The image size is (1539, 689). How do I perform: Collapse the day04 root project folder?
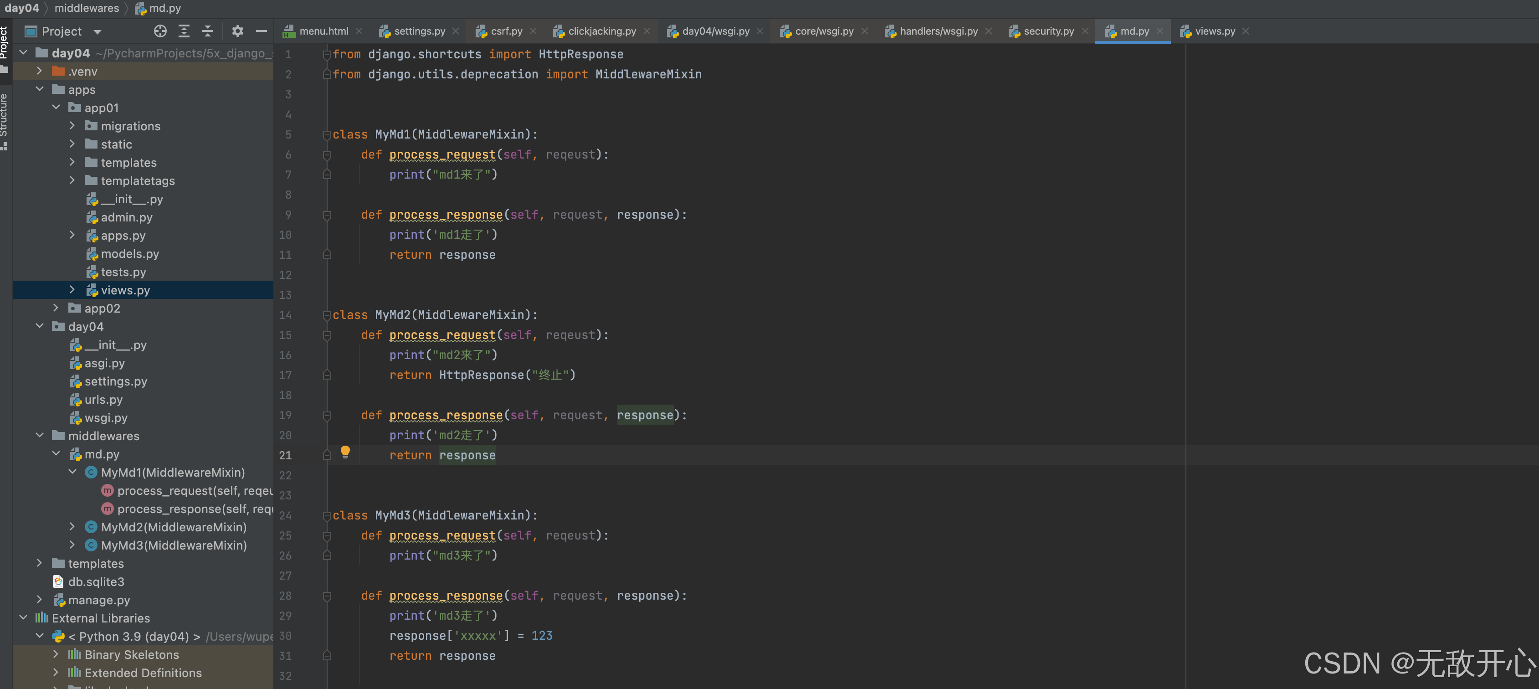(23, 52)
